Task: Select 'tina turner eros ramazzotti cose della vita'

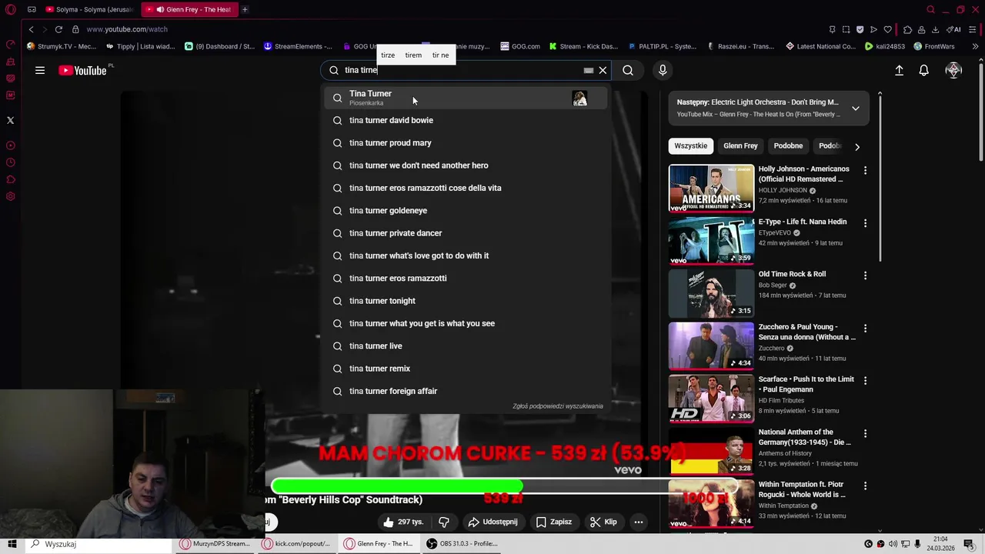Action: (x=466, y=188)
